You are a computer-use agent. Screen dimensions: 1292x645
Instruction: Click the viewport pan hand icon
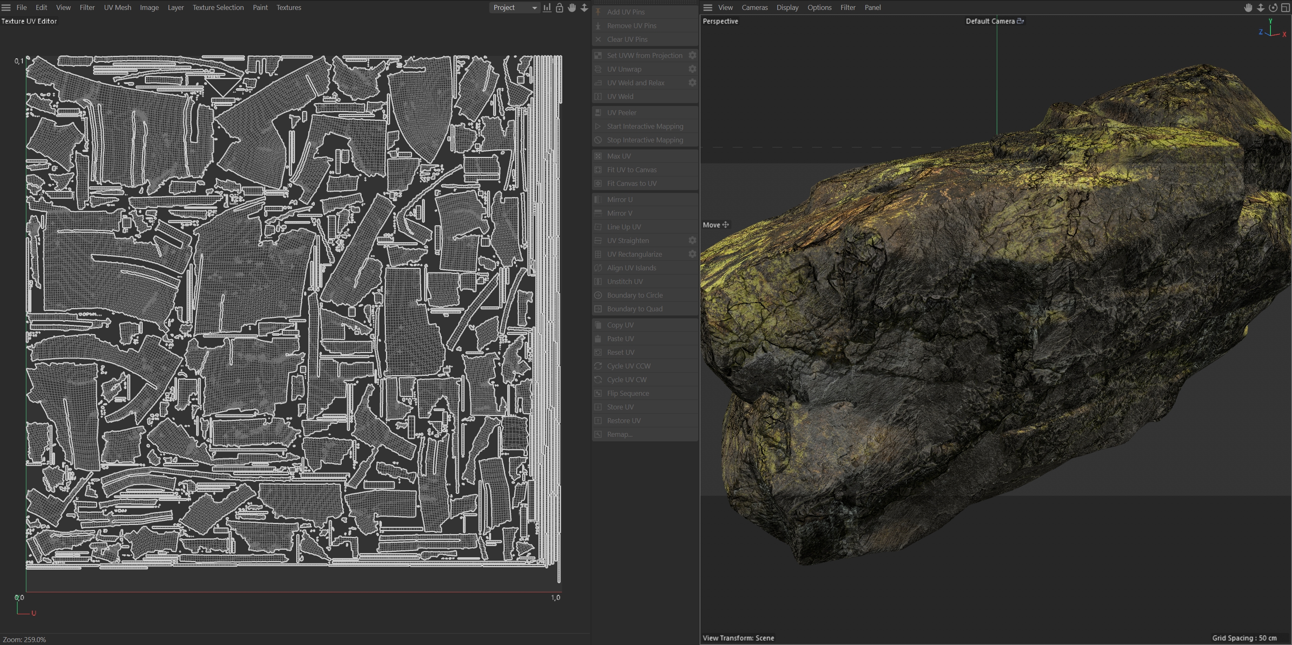pyautogui.click(x=1248, y=7)
